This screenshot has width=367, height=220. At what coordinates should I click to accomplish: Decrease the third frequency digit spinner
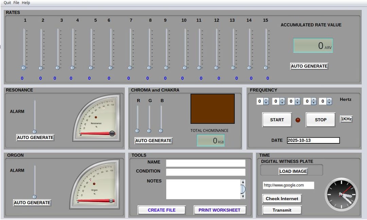(297, 103)
